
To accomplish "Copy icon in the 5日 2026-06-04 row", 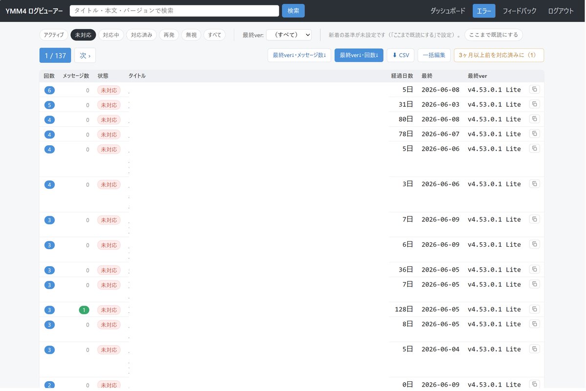I will (x=535, y=349).
